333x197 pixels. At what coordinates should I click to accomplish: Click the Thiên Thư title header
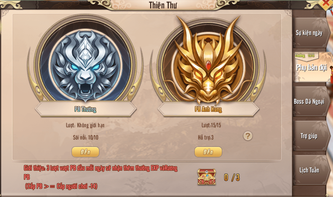163,5
